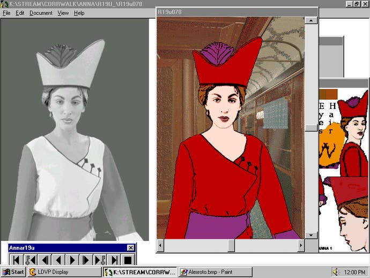Step back one frame
The height and width of the screenshot is (278, 370).
pyautogui.click(x=44, y=260)
